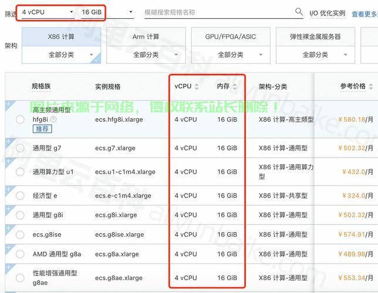Click X86 计算-通用算力型 category cell
This screenshot has height=293, width=378.
[286, 172]
